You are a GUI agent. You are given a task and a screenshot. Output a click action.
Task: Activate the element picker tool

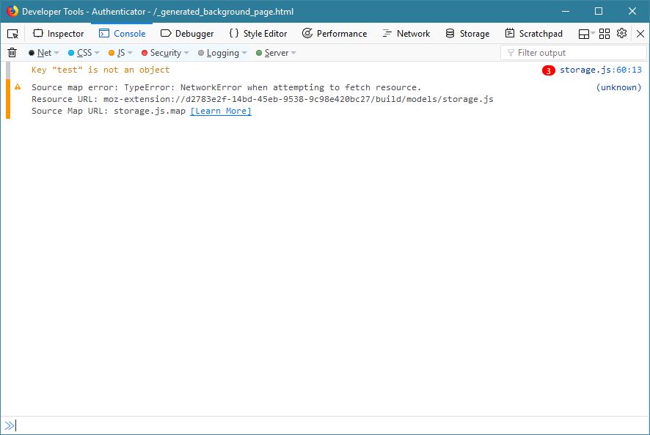[12, 34]
